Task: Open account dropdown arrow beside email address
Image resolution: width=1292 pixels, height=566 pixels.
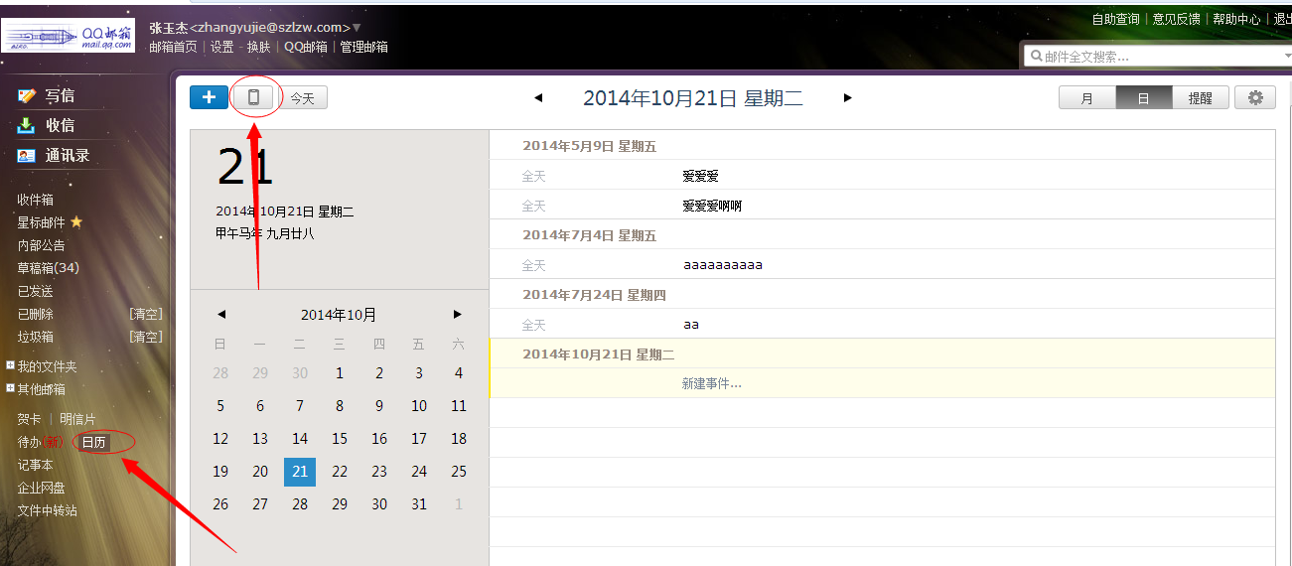Action: pyautogui.click(x=357, y=28)
